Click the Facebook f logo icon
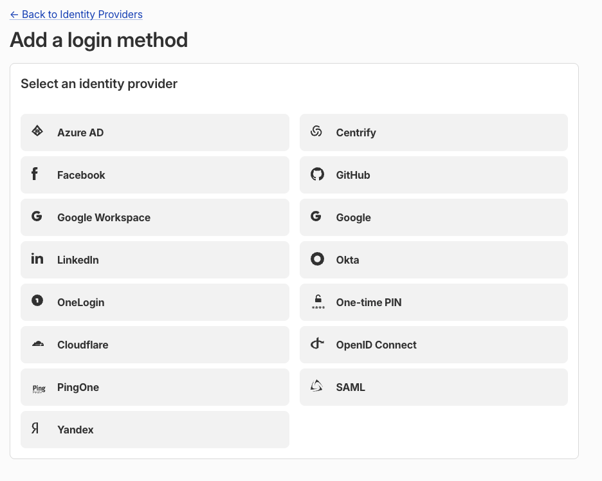Screen dimensions: 602x481 (35, 174)
